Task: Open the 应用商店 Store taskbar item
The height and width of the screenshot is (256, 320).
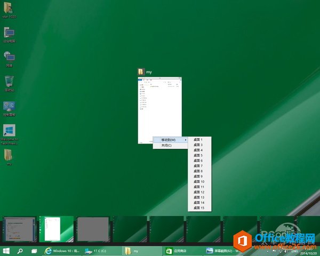Action: coord(182,251)
